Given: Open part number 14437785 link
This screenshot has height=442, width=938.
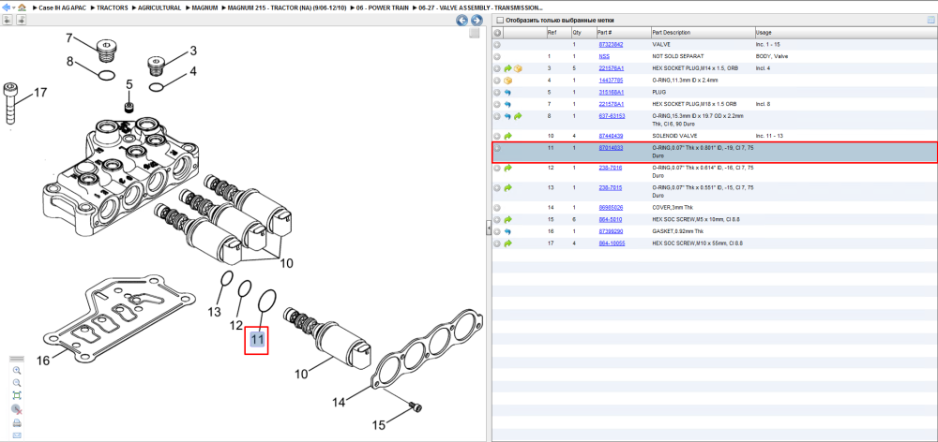Looking at the screenshot, I should [x=611, y=80].
